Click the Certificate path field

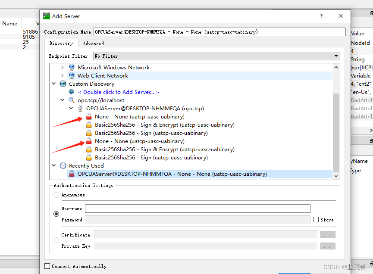[x=205, y=235]
